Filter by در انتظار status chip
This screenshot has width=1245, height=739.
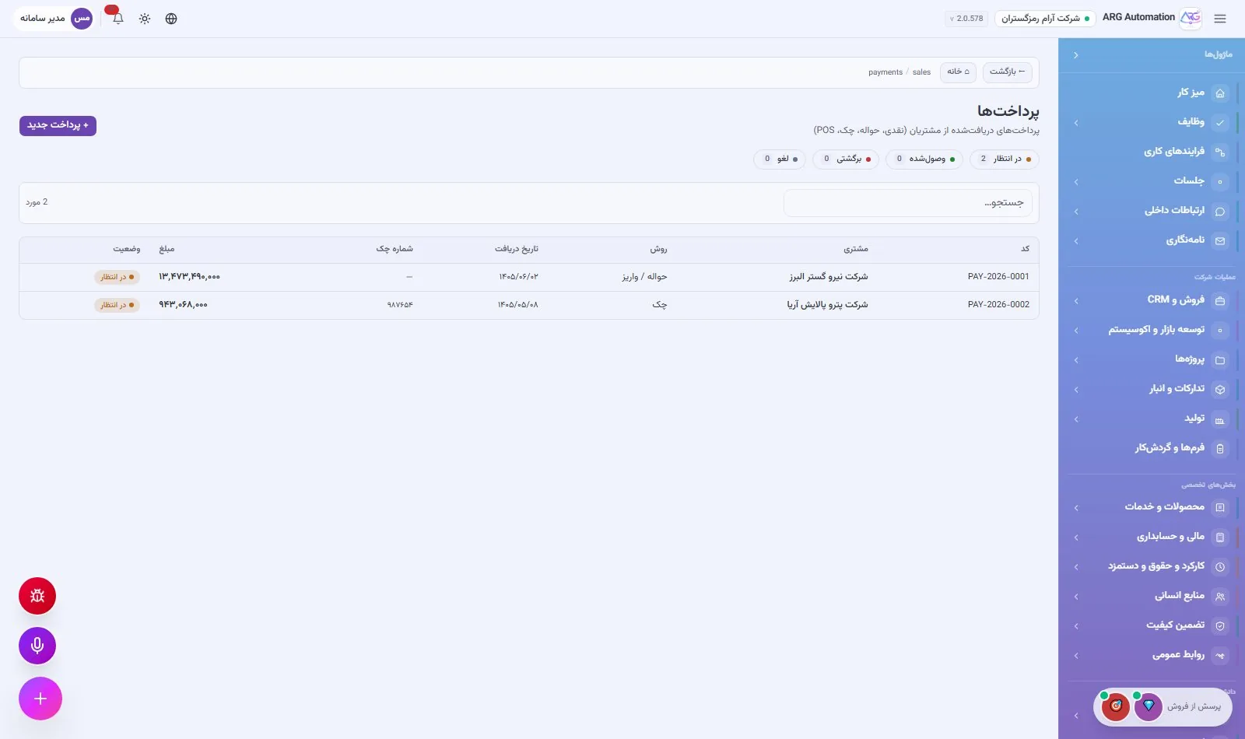1005,159
